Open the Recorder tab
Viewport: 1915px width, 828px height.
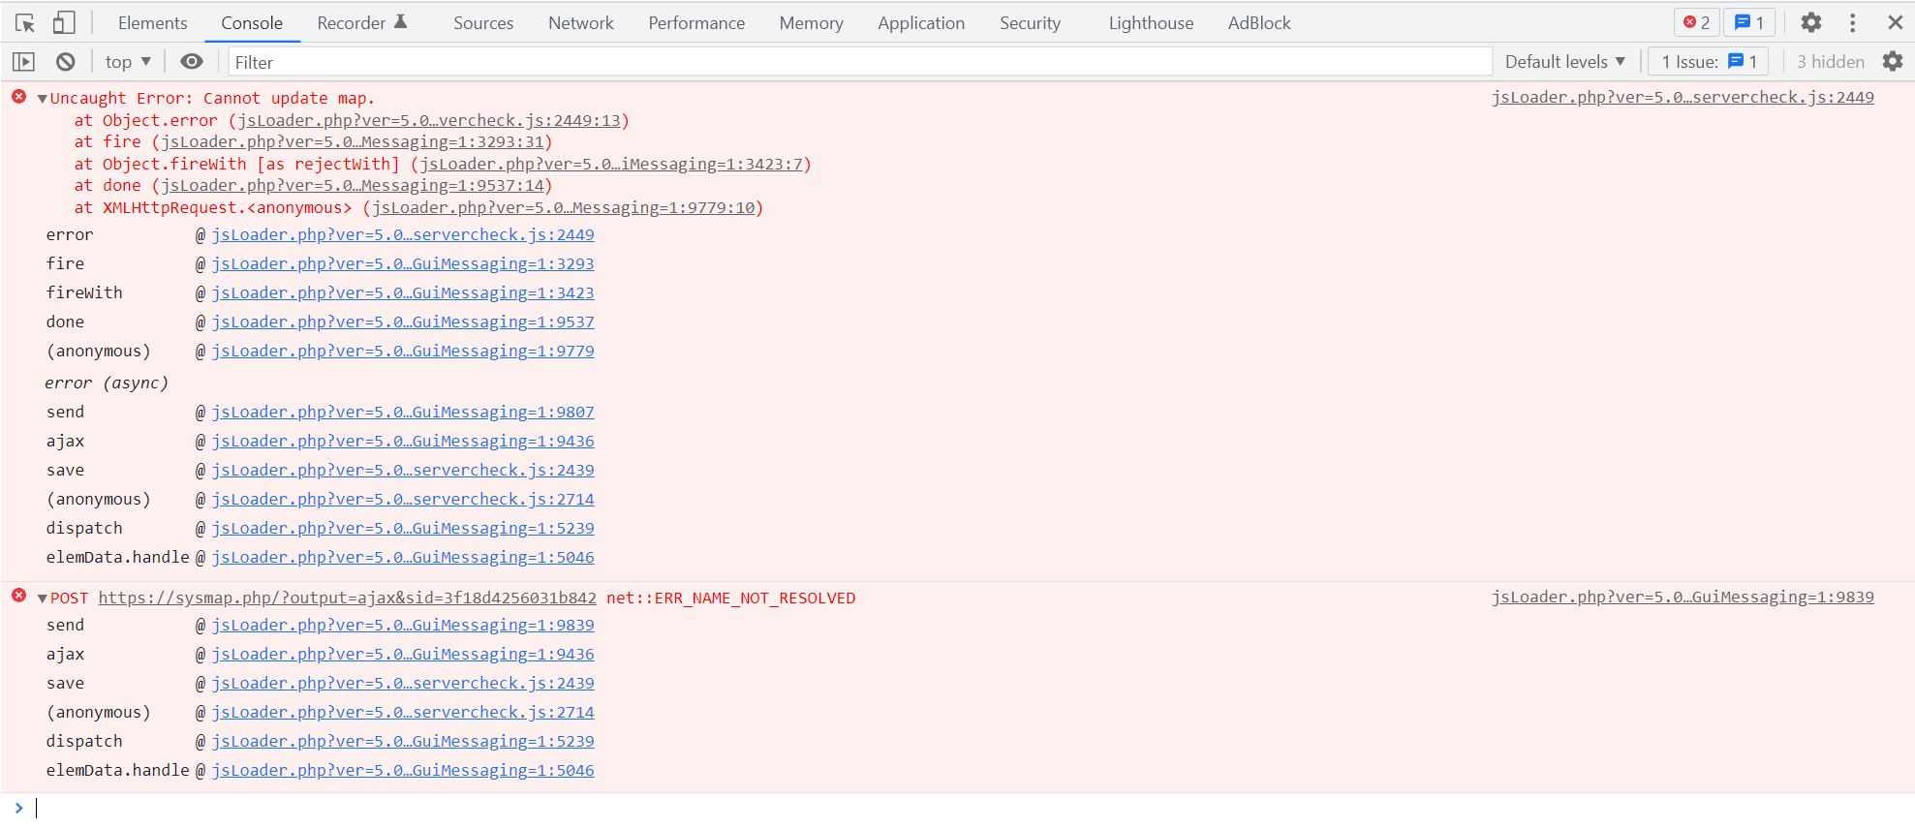[362, 23]
